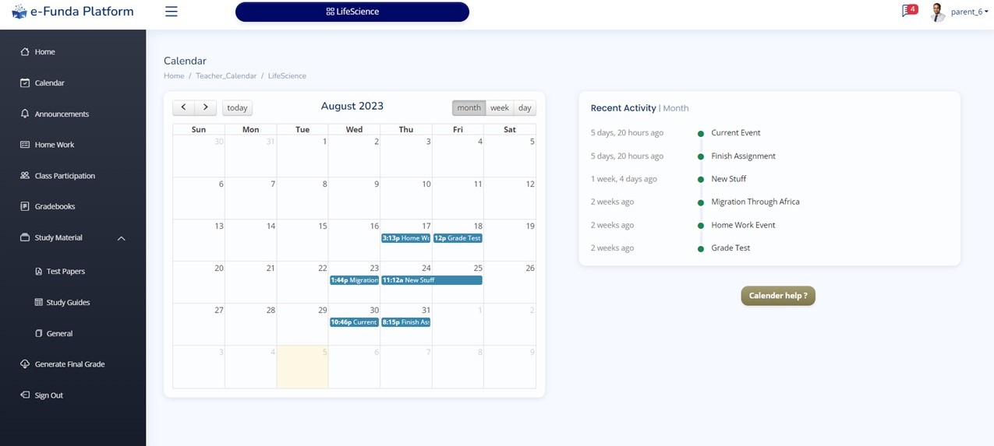Viewport: 994px width, 446px height.
Task: Click the parent_6 profile avatar
Action: (x=938, y=12)
